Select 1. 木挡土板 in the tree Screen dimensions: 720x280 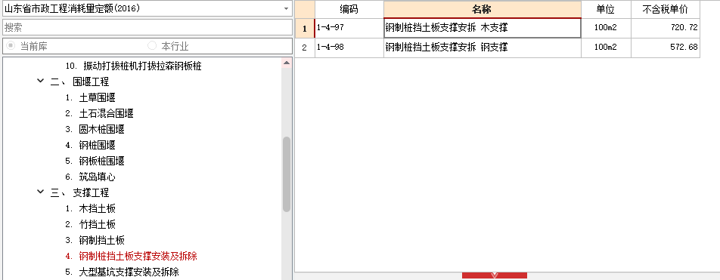(x=90, y=208)
